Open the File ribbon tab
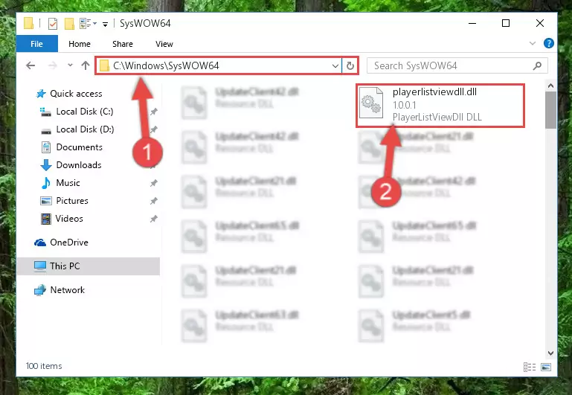The image size is (572, 395). 37,44
